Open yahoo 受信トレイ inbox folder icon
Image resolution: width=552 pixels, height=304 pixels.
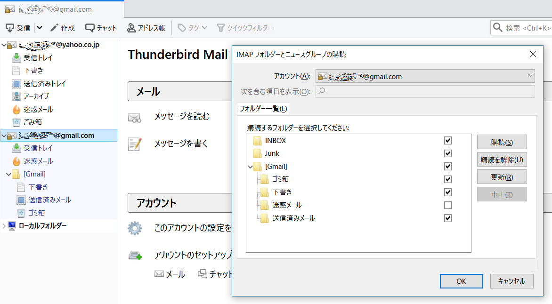tap(16, 58)
